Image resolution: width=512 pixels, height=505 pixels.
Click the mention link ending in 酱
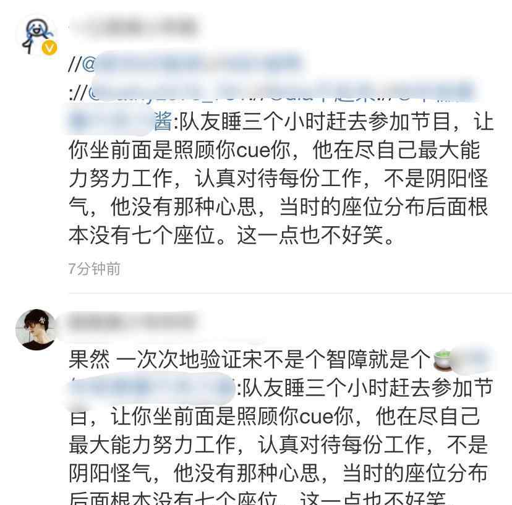pos(120,121)
